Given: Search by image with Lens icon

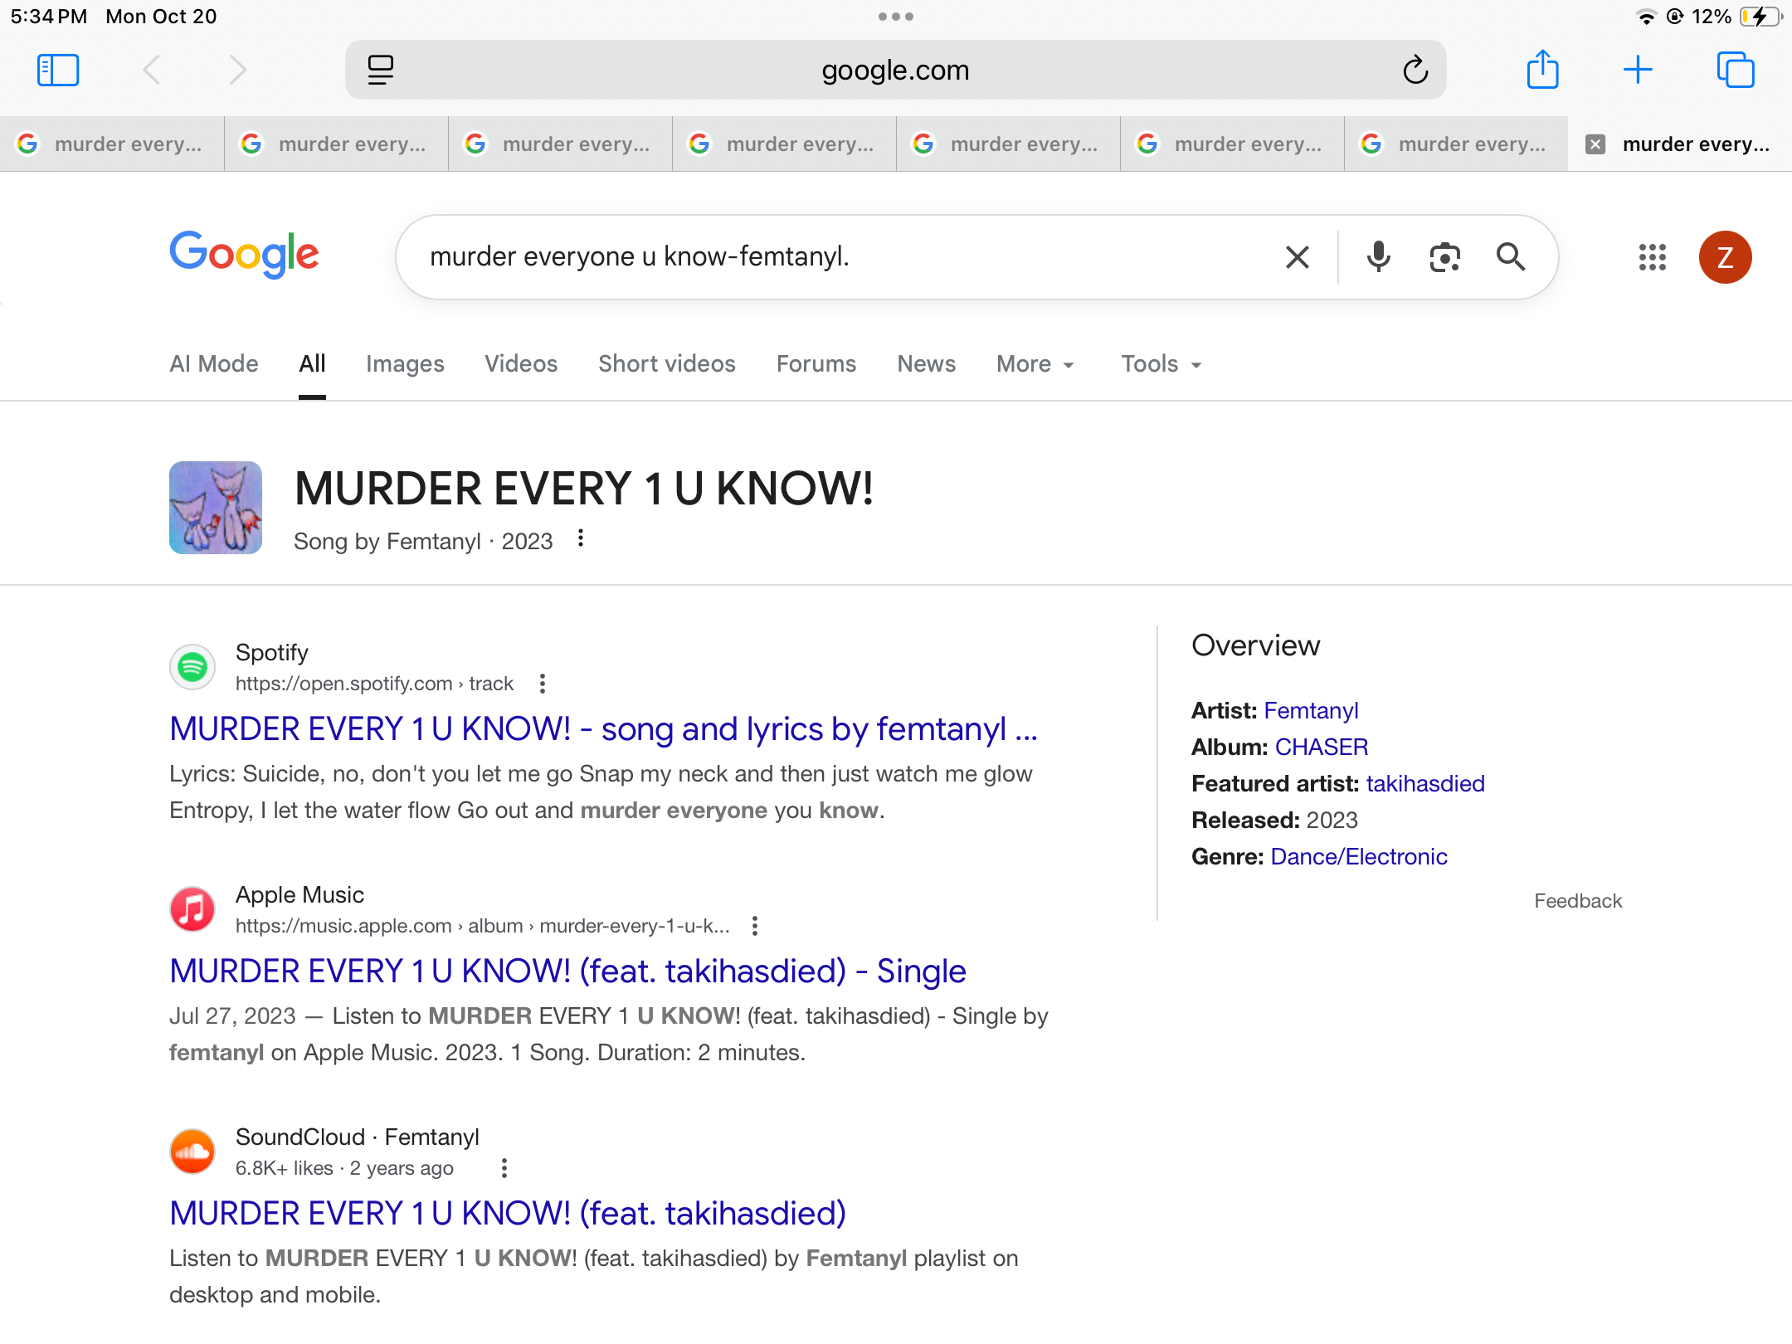Looking at the screenshot, I should [1444, 257].
